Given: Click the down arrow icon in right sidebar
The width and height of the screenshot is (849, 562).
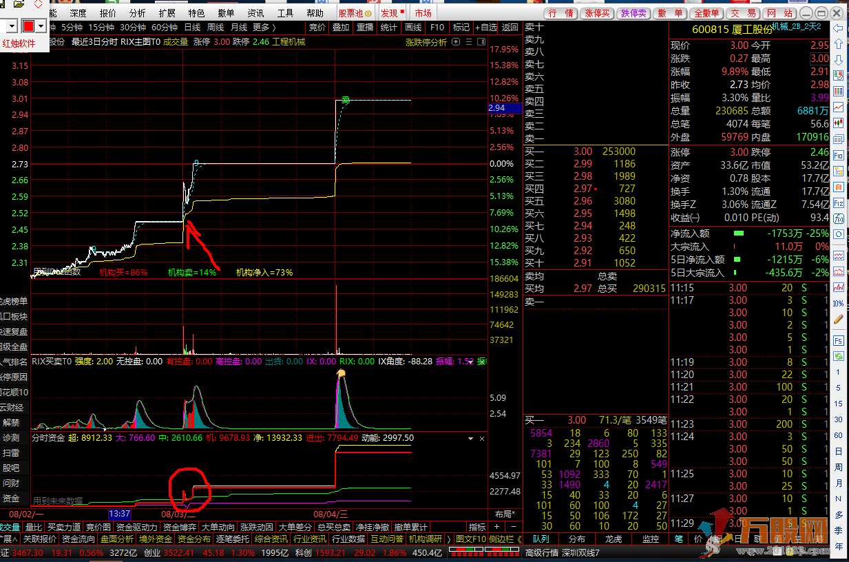Looking at the screenshot, I should (x=838, y=59).
